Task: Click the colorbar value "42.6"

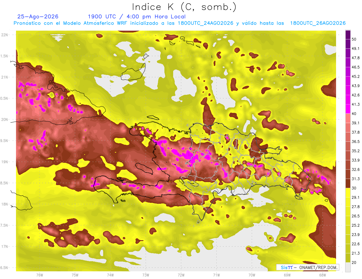Action: click(x=356, y=95)
